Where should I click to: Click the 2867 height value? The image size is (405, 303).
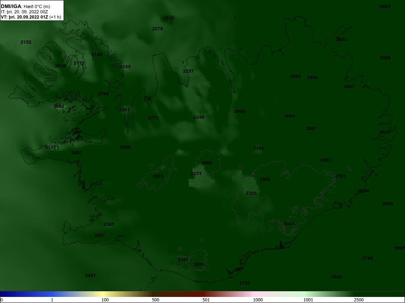pyautogui.click(x=349, y=86)
